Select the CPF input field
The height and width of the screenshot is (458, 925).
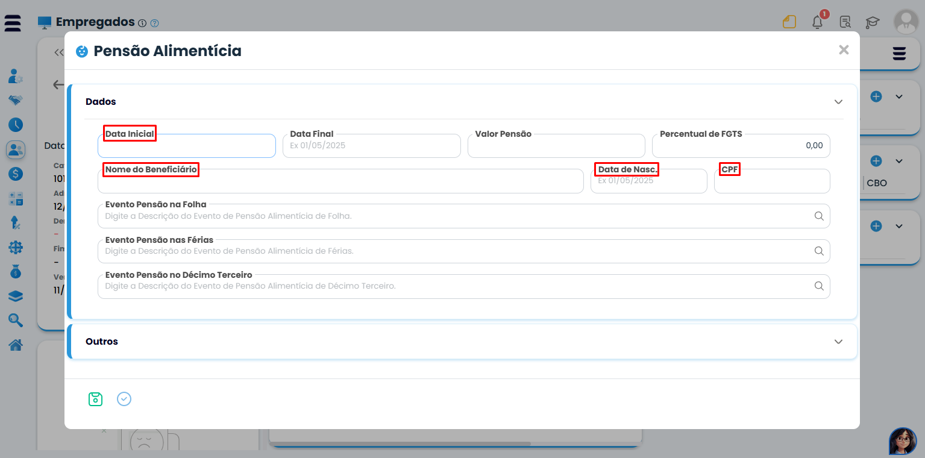pyautogui.click(x=772, y=182)
